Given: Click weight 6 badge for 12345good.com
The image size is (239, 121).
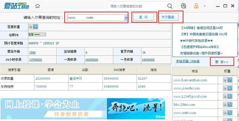Looking at the screenshot, I should 228,96.
